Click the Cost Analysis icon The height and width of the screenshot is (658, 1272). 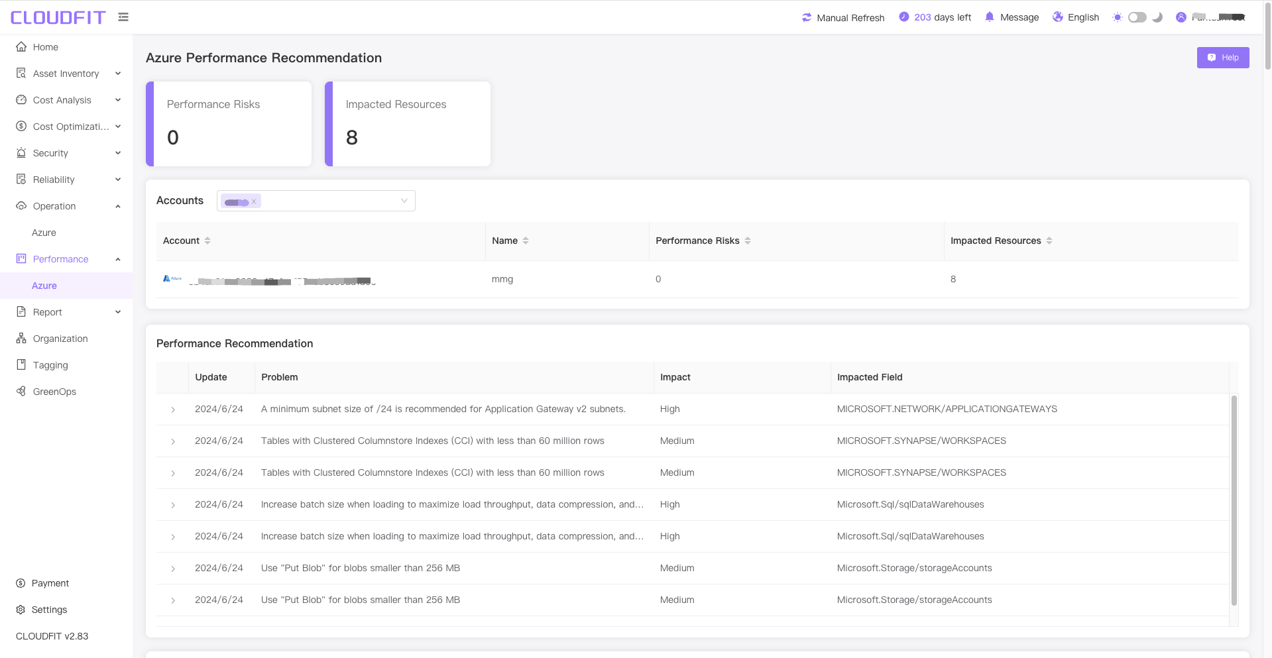(21, 100)
